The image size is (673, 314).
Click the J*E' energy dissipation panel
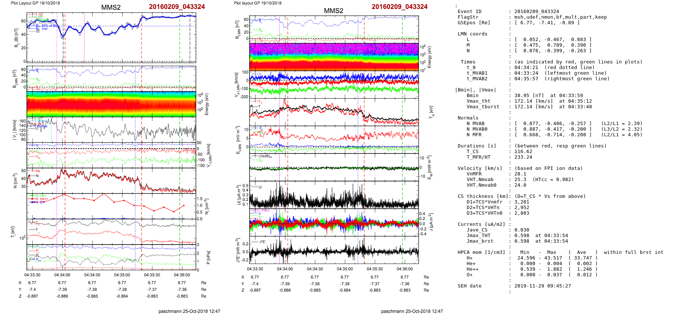coord(334,250)
